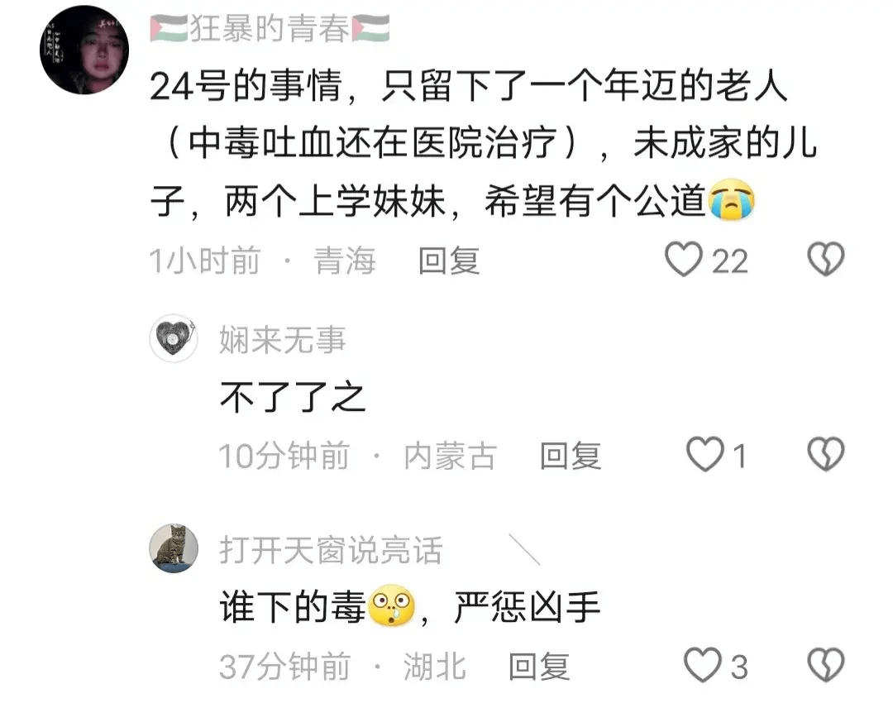
Task: Tap broken heart on 娴来无事 reply
Action: 826,454
